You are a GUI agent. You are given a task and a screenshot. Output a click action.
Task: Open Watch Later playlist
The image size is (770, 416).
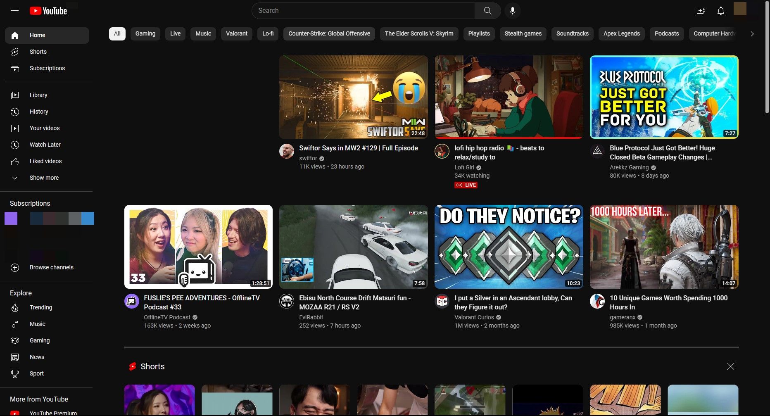pos(45,145)
